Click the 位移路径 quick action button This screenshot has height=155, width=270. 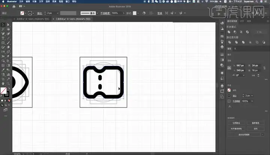pos(236,123)
